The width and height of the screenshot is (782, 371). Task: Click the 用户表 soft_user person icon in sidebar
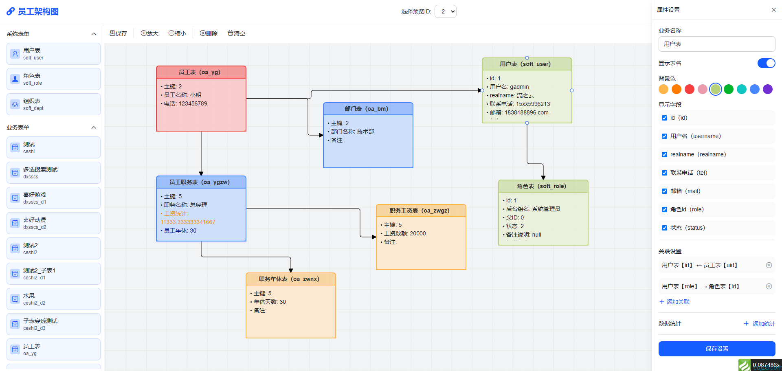coord(15,53)
